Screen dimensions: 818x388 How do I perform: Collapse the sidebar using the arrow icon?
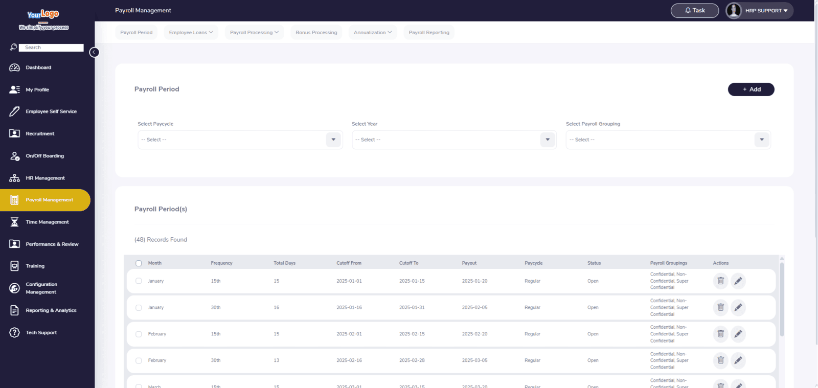point(94,52)
